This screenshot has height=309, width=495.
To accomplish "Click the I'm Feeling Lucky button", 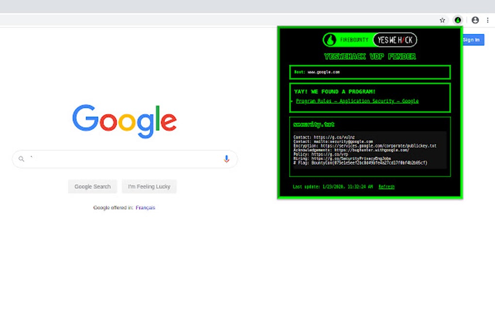I will point(149,186).
